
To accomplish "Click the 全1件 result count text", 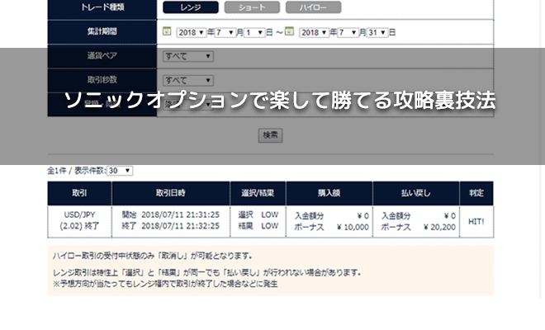I will 56,171.
